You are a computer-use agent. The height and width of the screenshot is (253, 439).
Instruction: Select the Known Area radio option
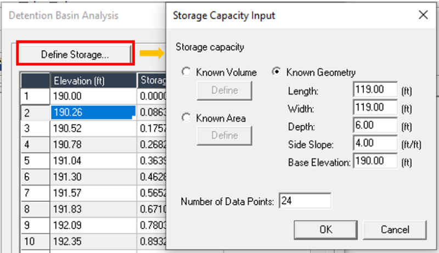point(187,118)
